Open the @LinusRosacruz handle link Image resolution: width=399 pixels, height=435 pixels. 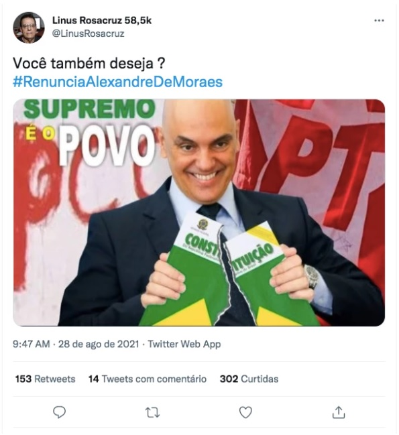89,34
